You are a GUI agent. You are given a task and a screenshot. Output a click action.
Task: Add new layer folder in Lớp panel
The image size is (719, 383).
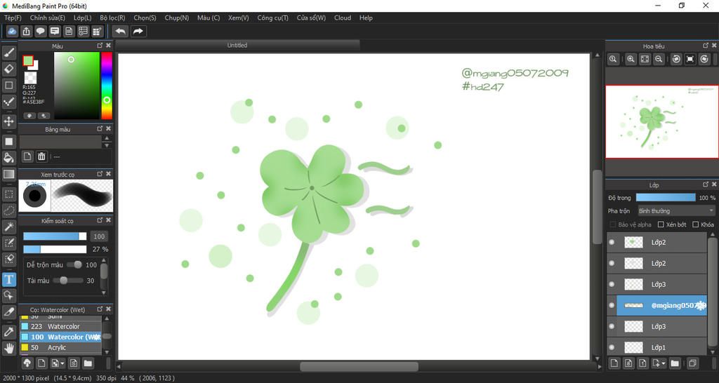click(x=675, y=363)
